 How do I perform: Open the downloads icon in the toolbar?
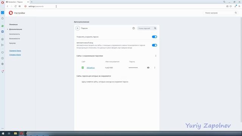[x=235, y=6]
